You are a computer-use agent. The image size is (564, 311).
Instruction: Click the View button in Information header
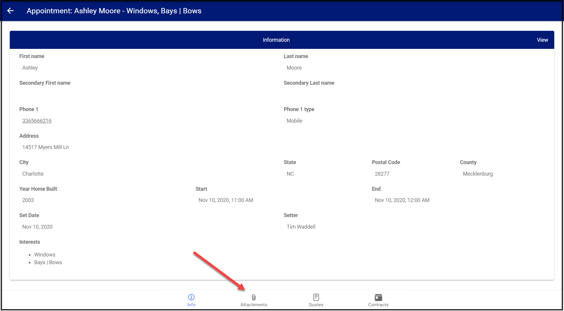[x=542, y=40]
